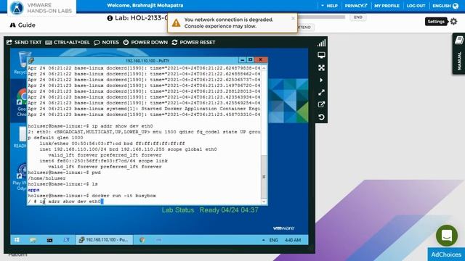Click the Welcome, Brahmajit Mohapatra text

coord(145,5)
